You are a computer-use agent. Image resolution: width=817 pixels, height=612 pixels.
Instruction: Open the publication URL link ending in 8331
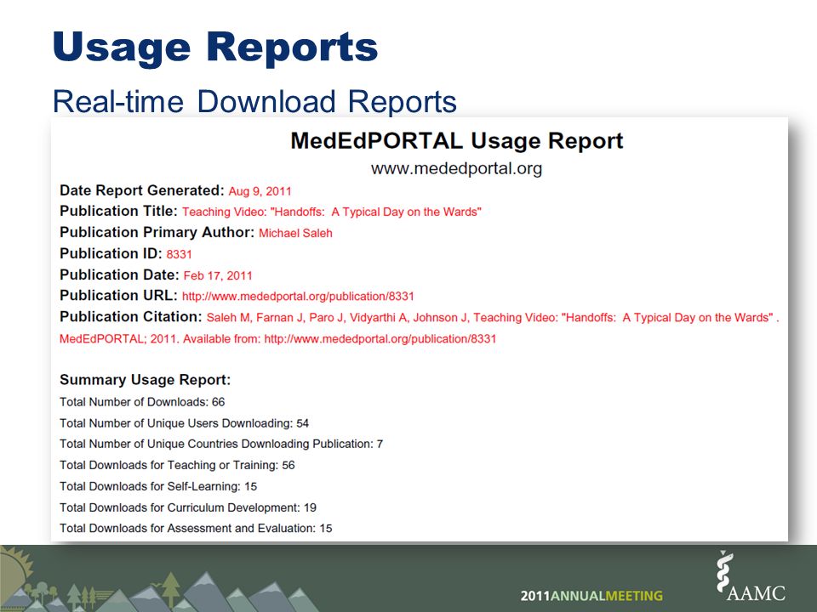pos(298,296)
